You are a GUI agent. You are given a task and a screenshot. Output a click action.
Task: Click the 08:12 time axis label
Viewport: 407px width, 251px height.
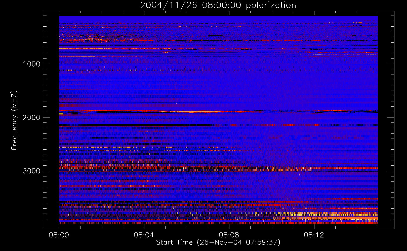[314, 235]
